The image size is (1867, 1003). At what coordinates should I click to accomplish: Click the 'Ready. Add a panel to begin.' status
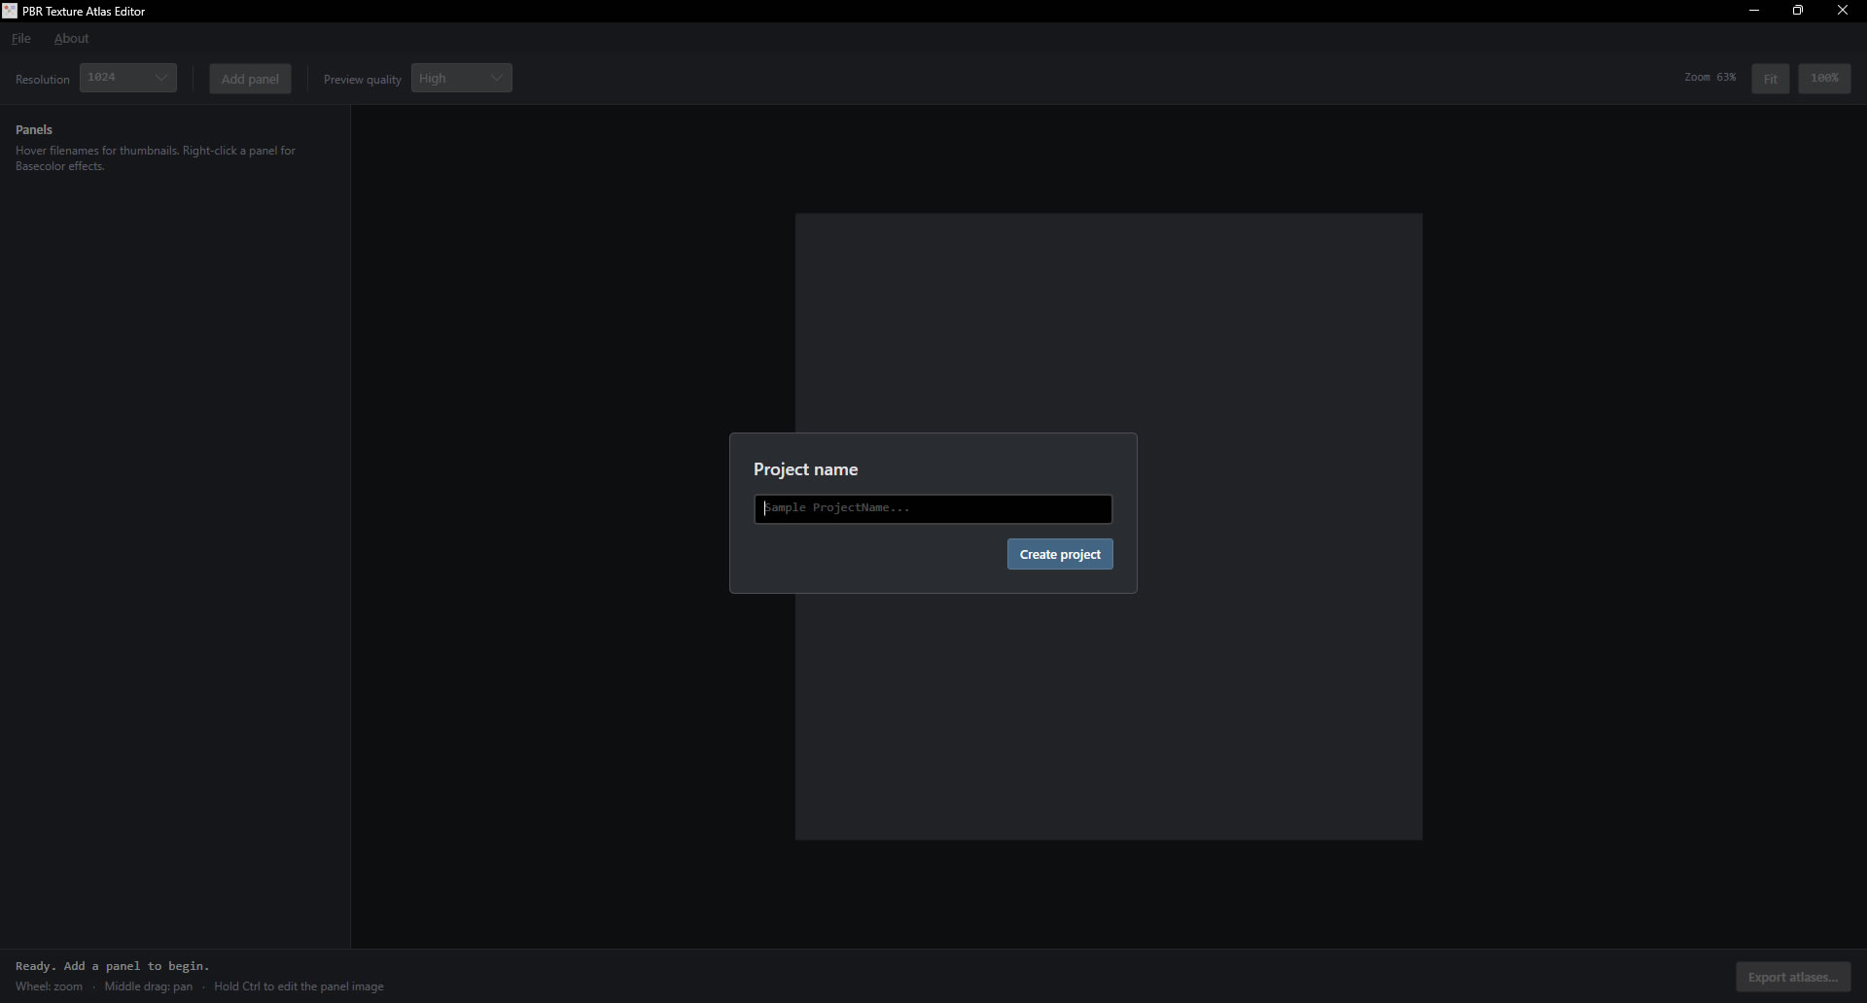[x=113, y=966]
